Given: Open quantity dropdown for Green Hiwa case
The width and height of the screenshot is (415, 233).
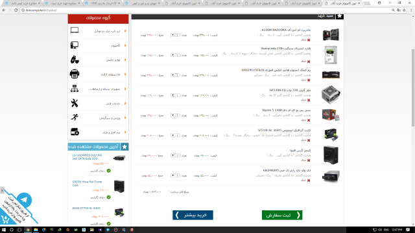Looking at the screenshot, I should pyautogui.click(x=174, y=155).
